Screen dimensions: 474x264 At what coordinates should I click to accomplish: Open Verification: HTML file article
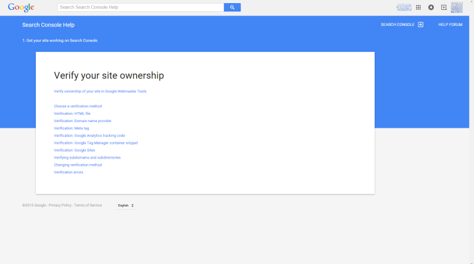[72, 113]
